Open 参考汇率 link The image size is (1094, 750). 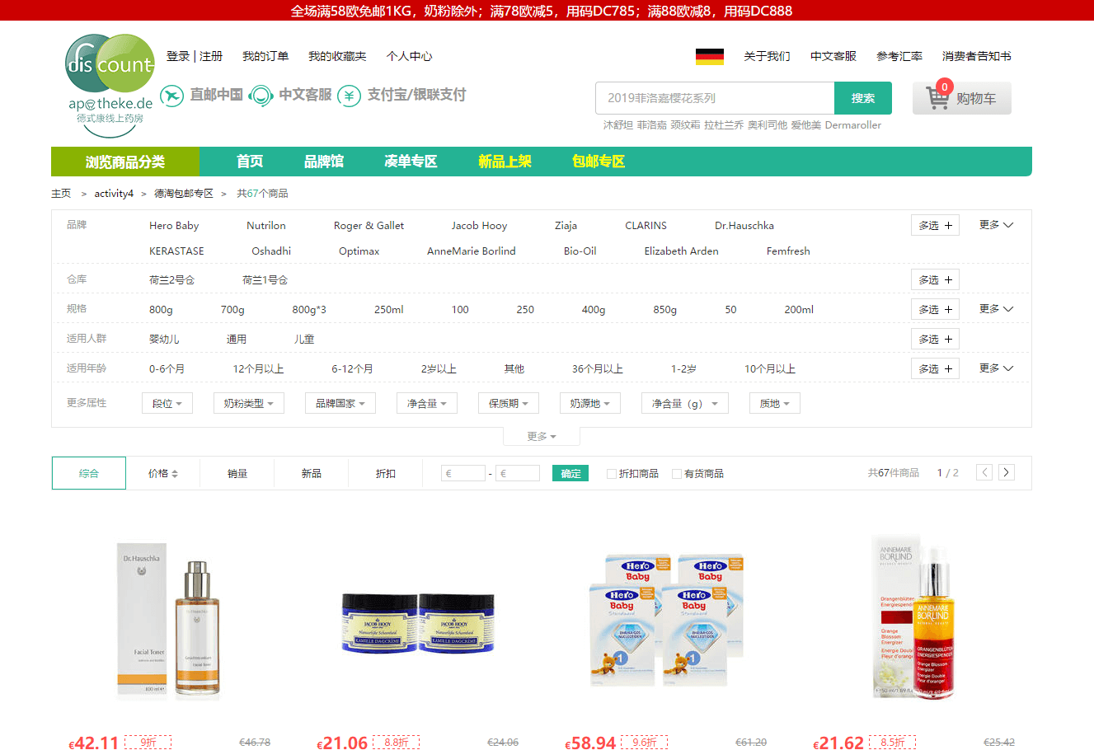(899, 56)
